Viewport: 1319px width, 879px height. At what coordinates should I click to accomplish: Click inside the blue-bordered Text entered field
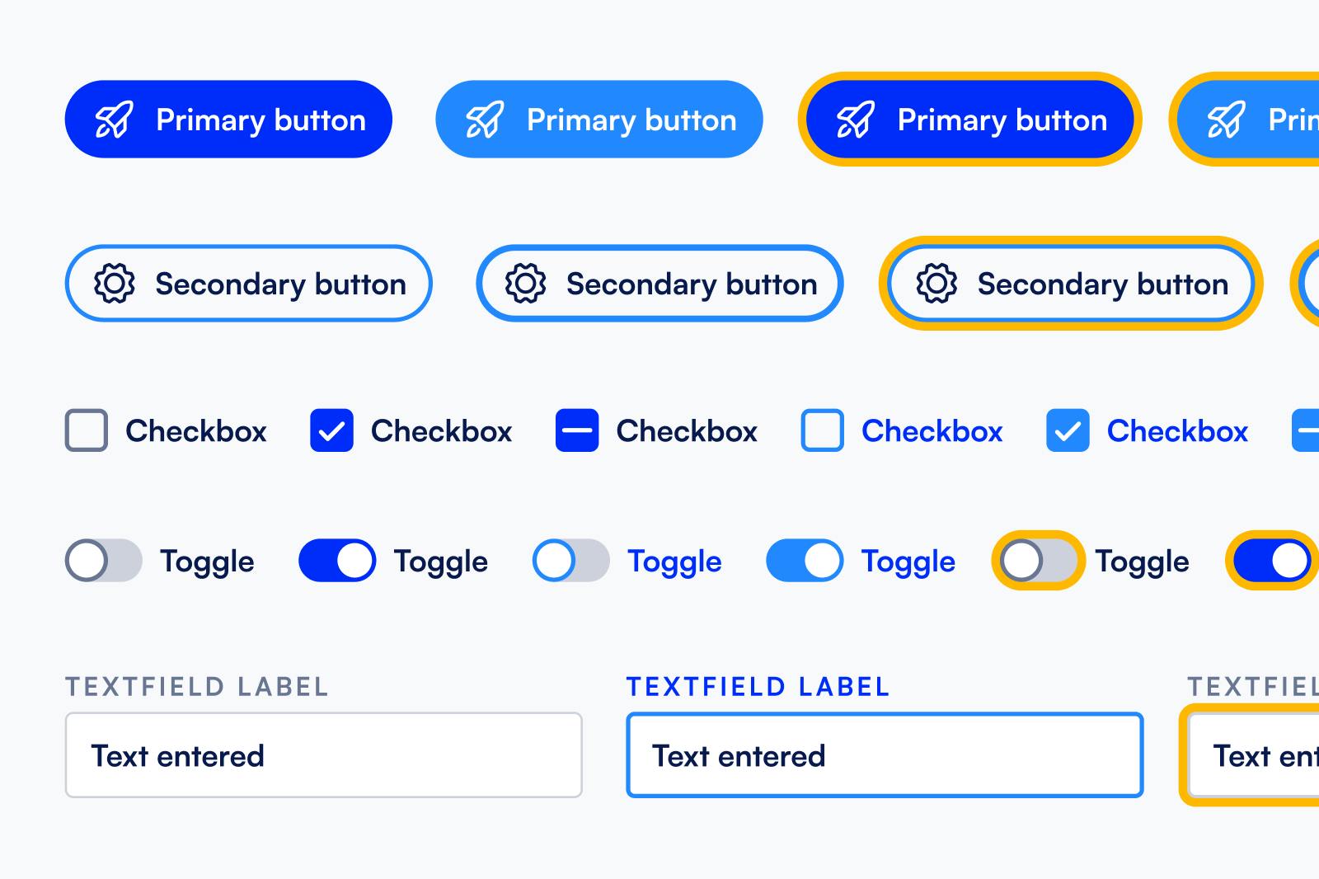[884, 754]
